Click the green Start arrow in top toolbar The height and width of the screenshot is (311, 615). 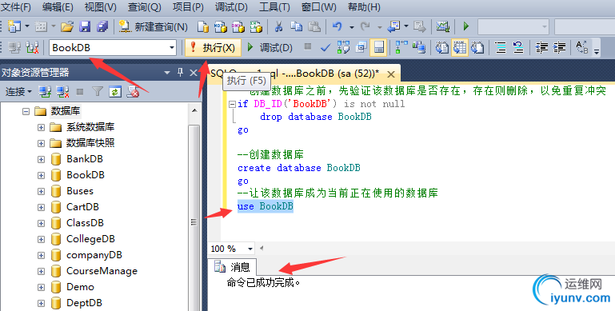(466, 26)
